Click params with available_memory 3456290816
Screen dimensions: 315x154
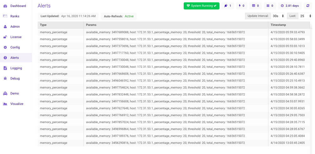tap(166, 143)
